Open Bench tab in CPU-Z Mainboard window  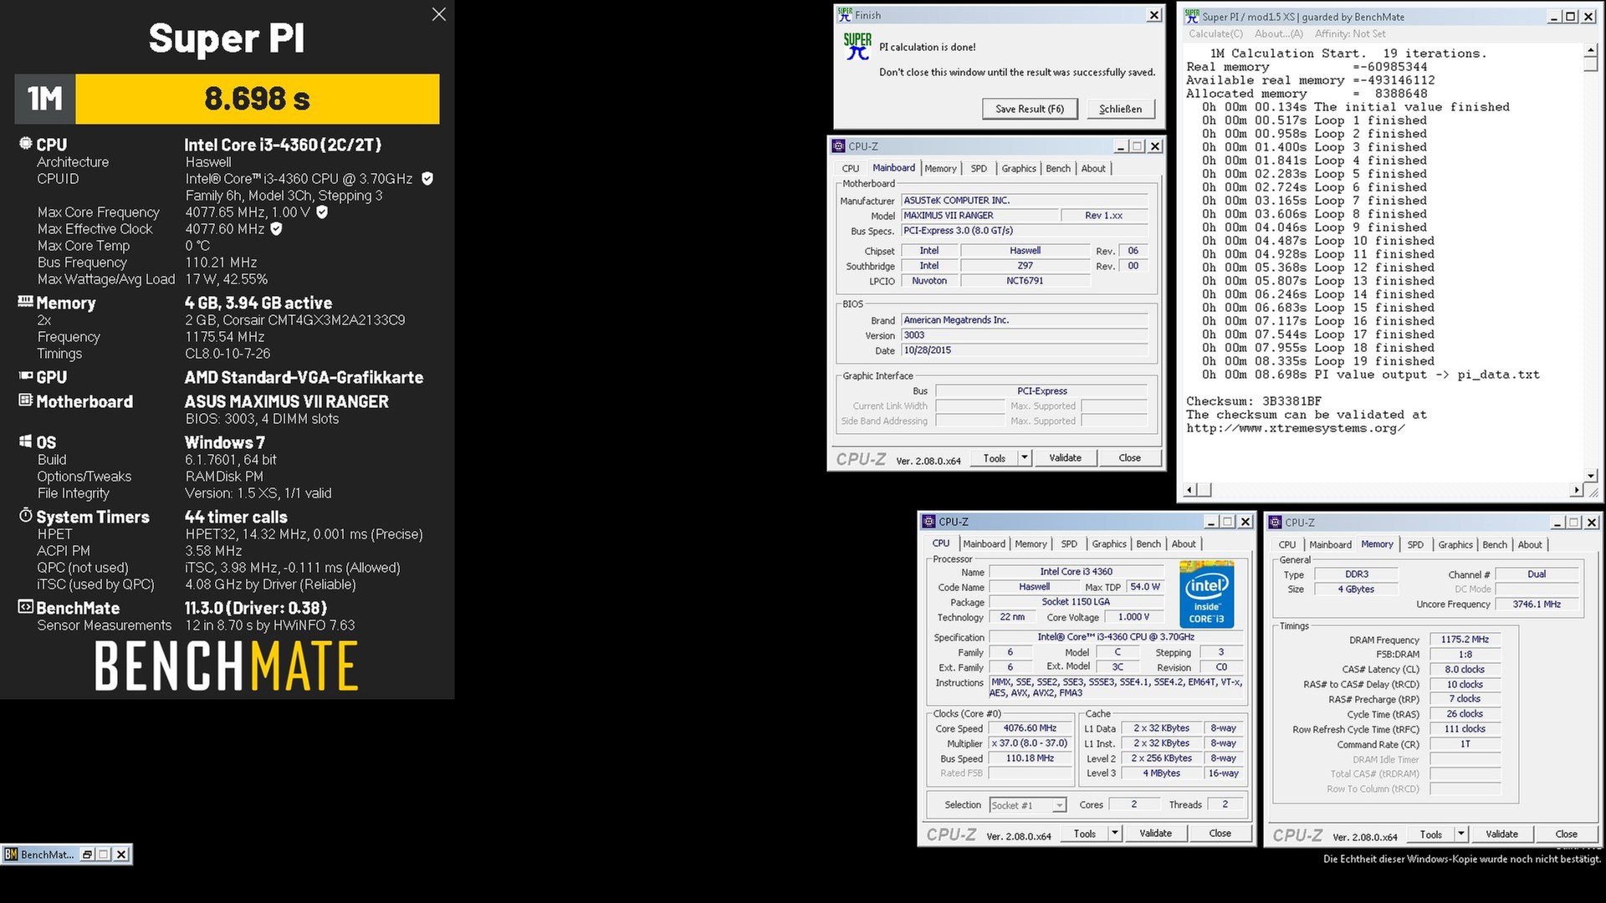point(1057,169)
